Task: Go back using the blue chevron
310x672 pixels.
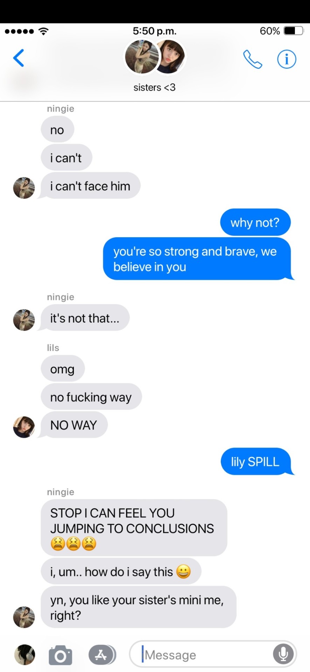Action: tap(19, 58)
